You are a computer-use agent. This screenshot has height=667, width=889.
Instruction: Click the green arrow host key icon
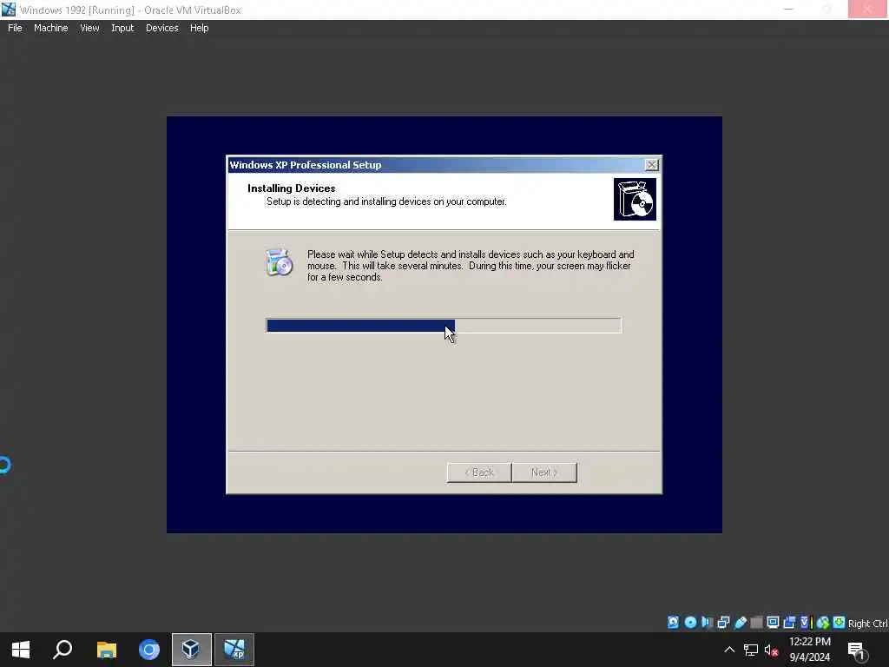[x=840, y=623]
